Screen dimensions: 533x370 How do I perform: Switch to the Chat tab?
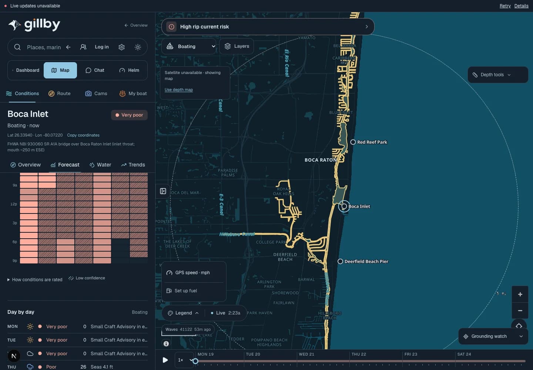click(95, 70)
